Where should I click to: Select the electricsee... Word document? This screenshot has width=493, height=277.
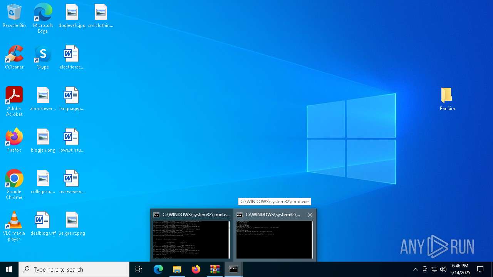tap(72, 58)
